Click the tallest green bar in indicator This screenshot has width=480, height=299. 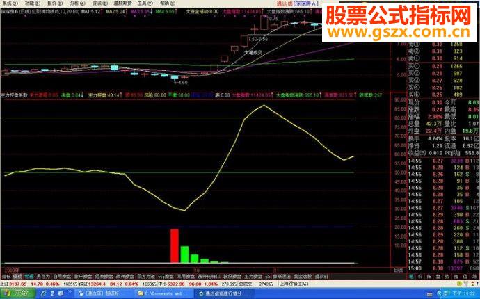pyautogui.click(x=184, y=254)
